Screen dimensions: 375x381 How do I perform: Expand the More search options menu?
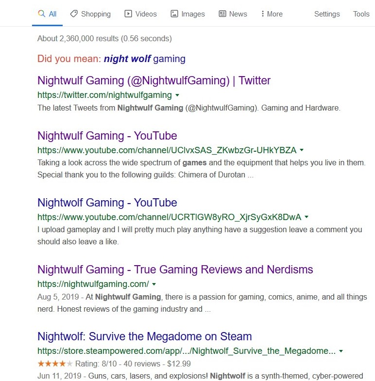(272, 14)
